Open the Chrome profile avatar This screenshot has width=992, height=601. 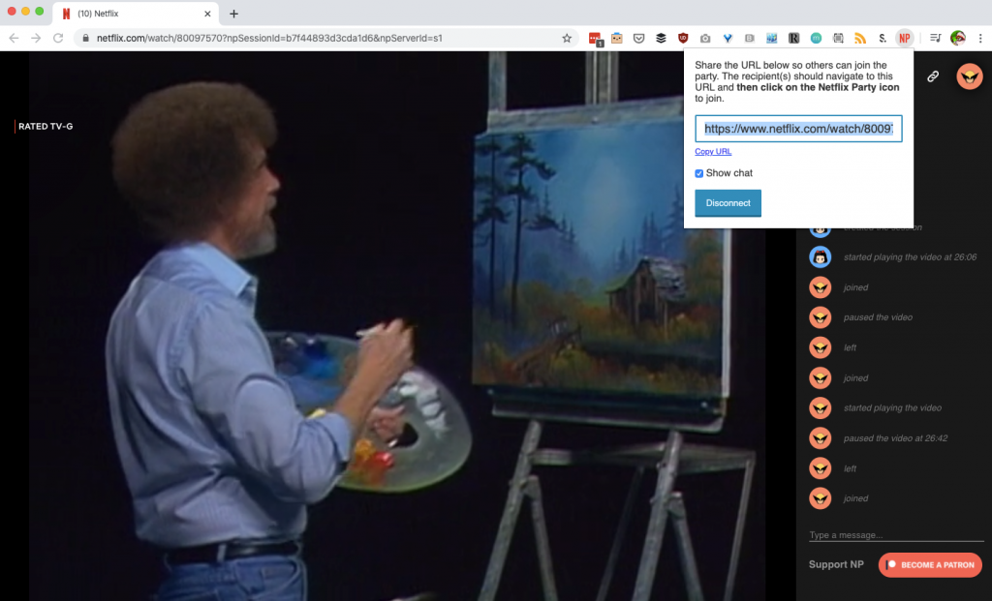pos(958,39)
